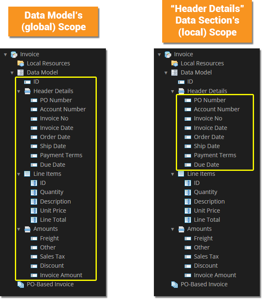The width and height of the screenshot is (266, 302).
Task: Collapse the Invoice node in left tree
Action: [x=5, y=54]
